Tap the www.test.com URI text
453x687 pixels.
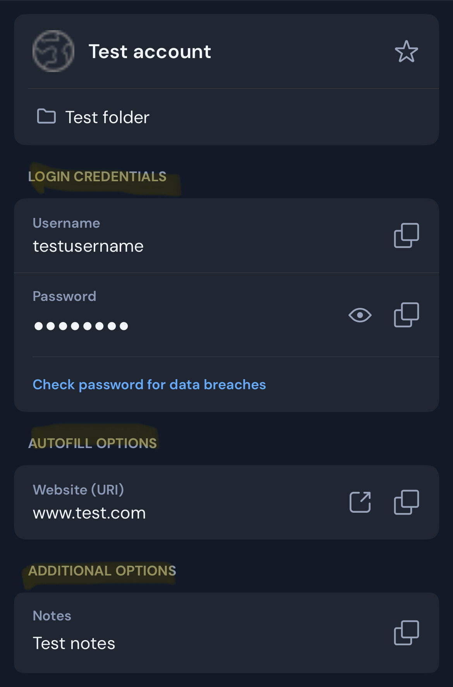pyautogui.click(x=89, y=513)
